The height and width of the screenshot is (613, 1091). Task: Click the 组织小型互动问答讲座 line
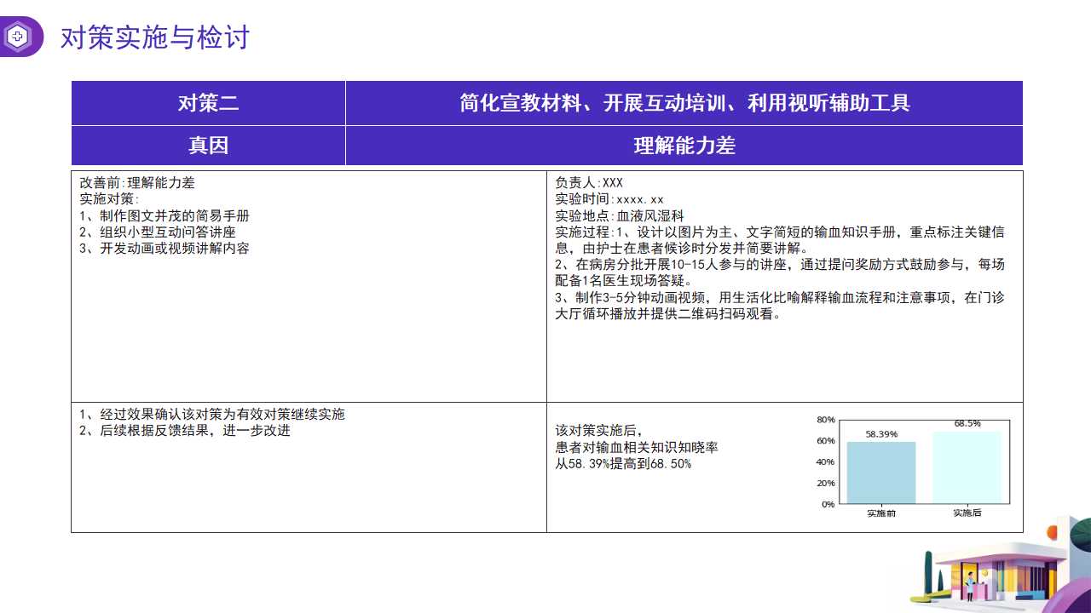[158, 232]
